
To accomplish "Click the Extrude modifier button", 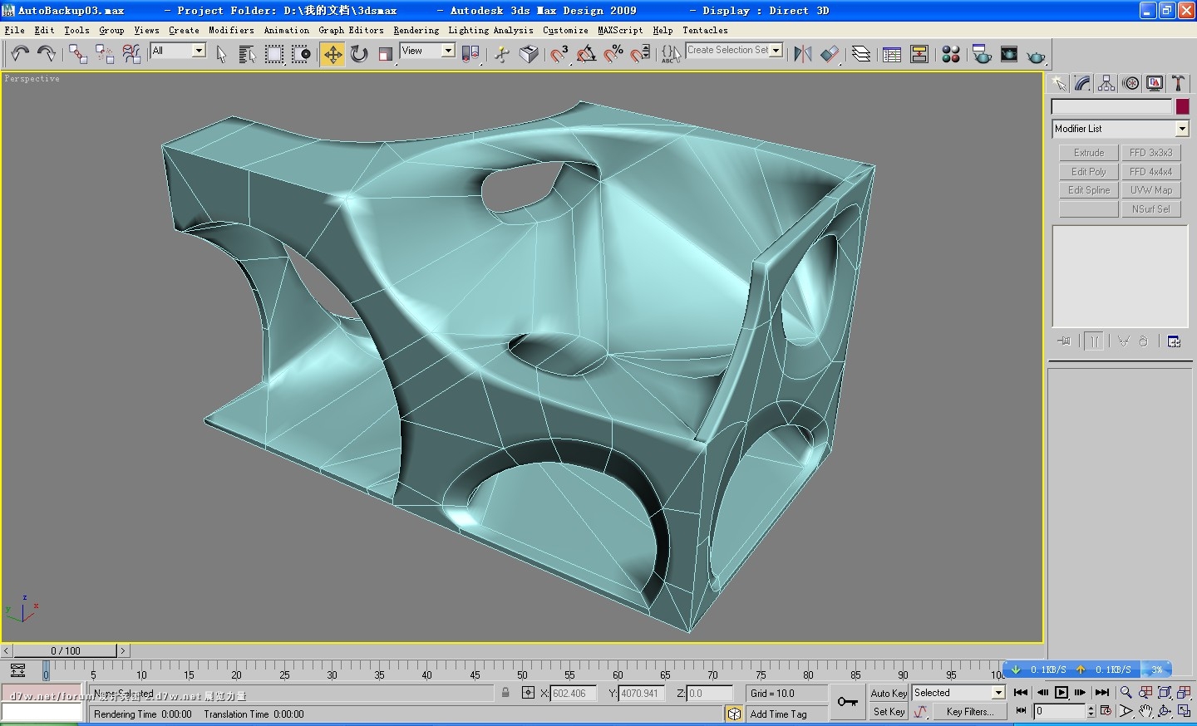I will tap(1089, 153).
